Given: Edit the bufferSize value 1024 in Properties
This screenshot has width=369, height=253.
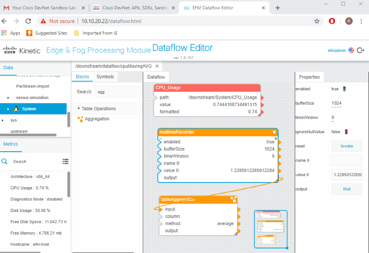Looking at the screenshot, I should pyautogui.click(x=337, y=103).
